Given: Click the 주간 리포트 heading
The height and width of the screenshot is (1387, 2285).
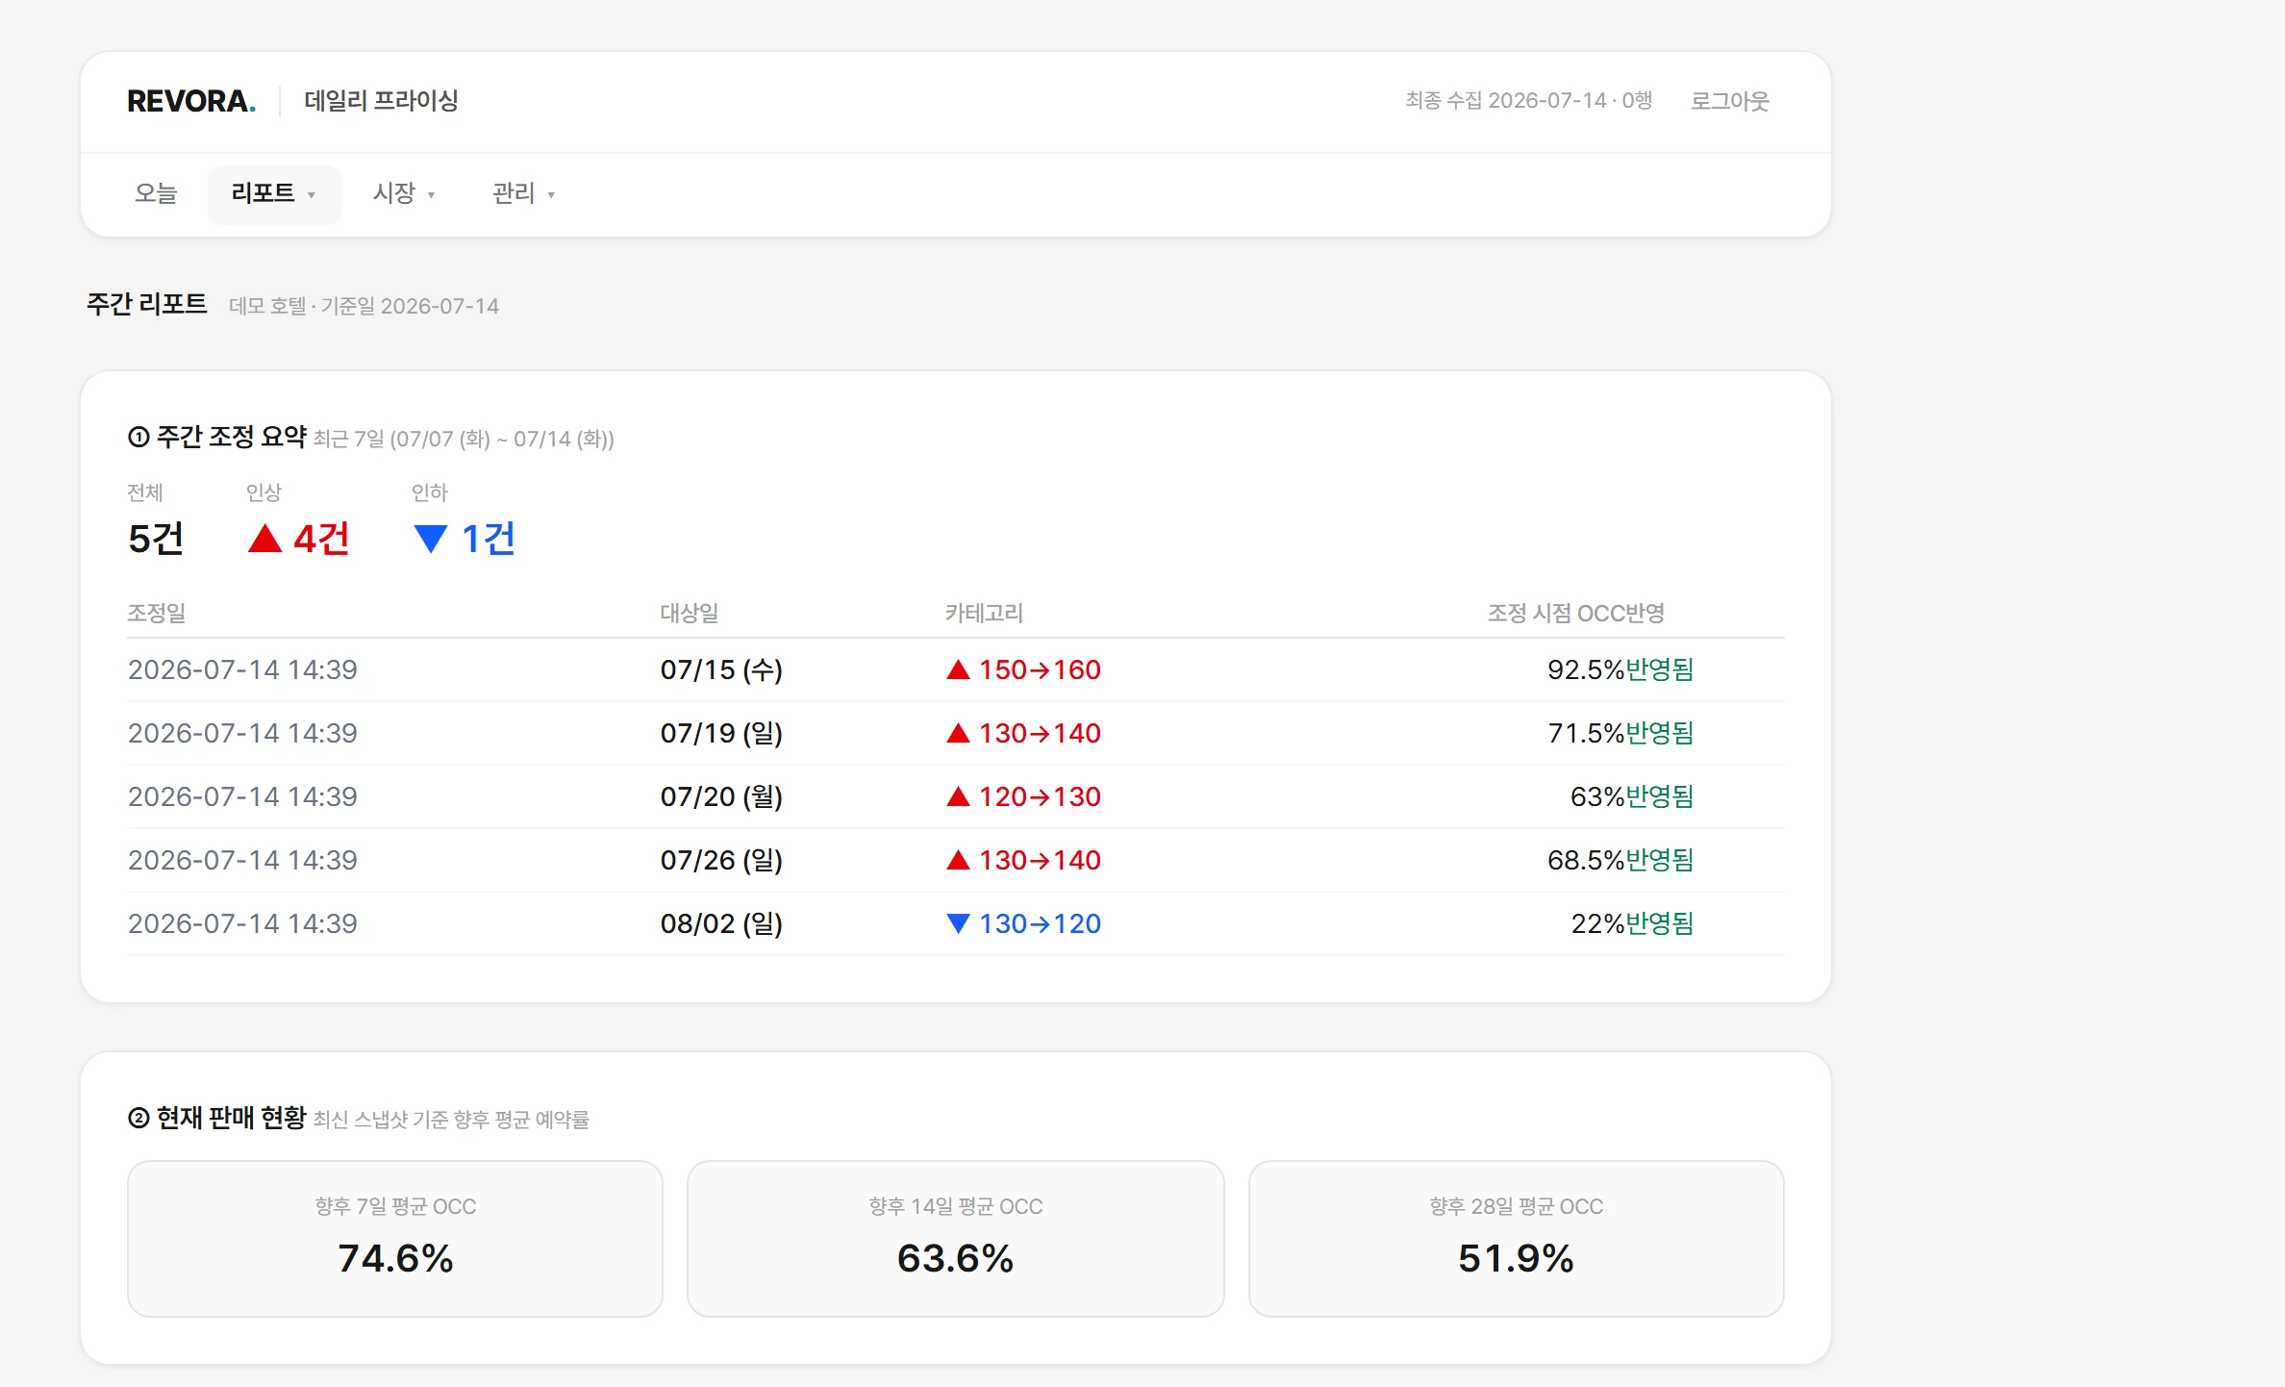Looking at the screenshot, I should click(x=147, y=305).
